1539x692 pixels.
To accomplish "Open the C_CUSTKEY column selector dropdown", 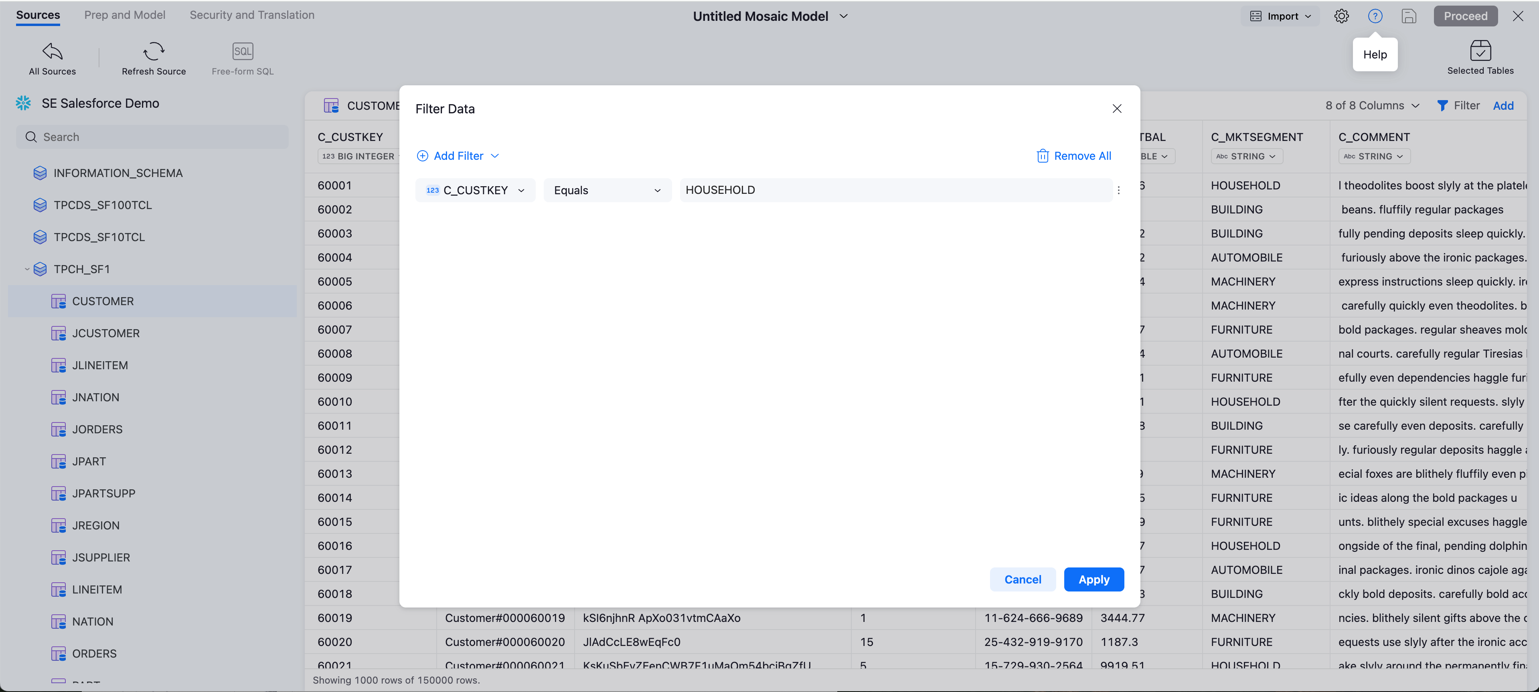I will pos(475,190).
